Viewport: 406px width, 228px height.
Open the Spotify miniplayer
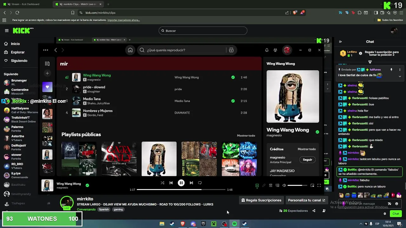[312, 185]
